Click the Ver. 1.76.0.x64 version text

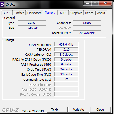[x=33, y=111]
